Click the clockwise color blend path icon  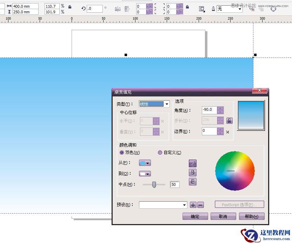[x=192, y=182]
